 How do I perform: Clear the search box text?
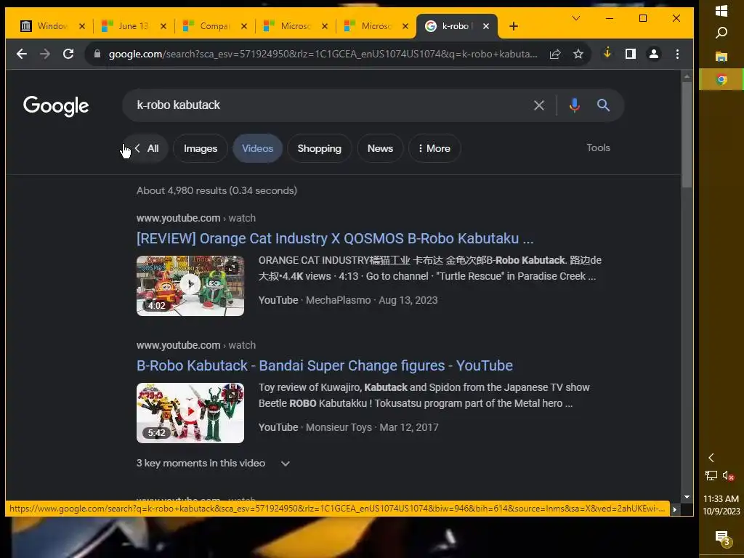pos(538,105)
